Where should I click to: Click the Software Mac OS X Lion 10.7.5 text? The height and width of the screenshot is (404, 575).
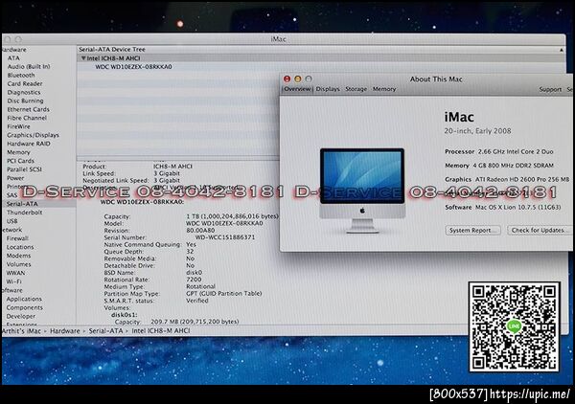coord(503,208)
